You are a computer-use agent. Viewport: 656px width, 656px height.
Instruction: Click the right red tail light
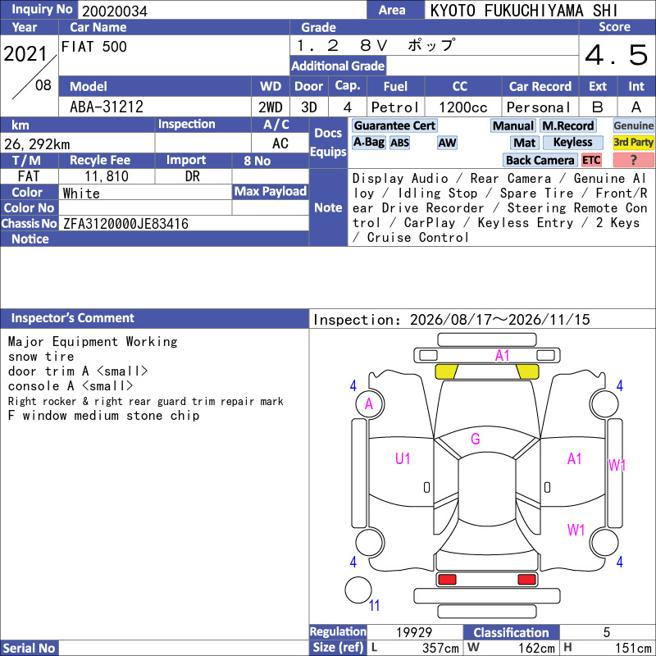[526, 580]
